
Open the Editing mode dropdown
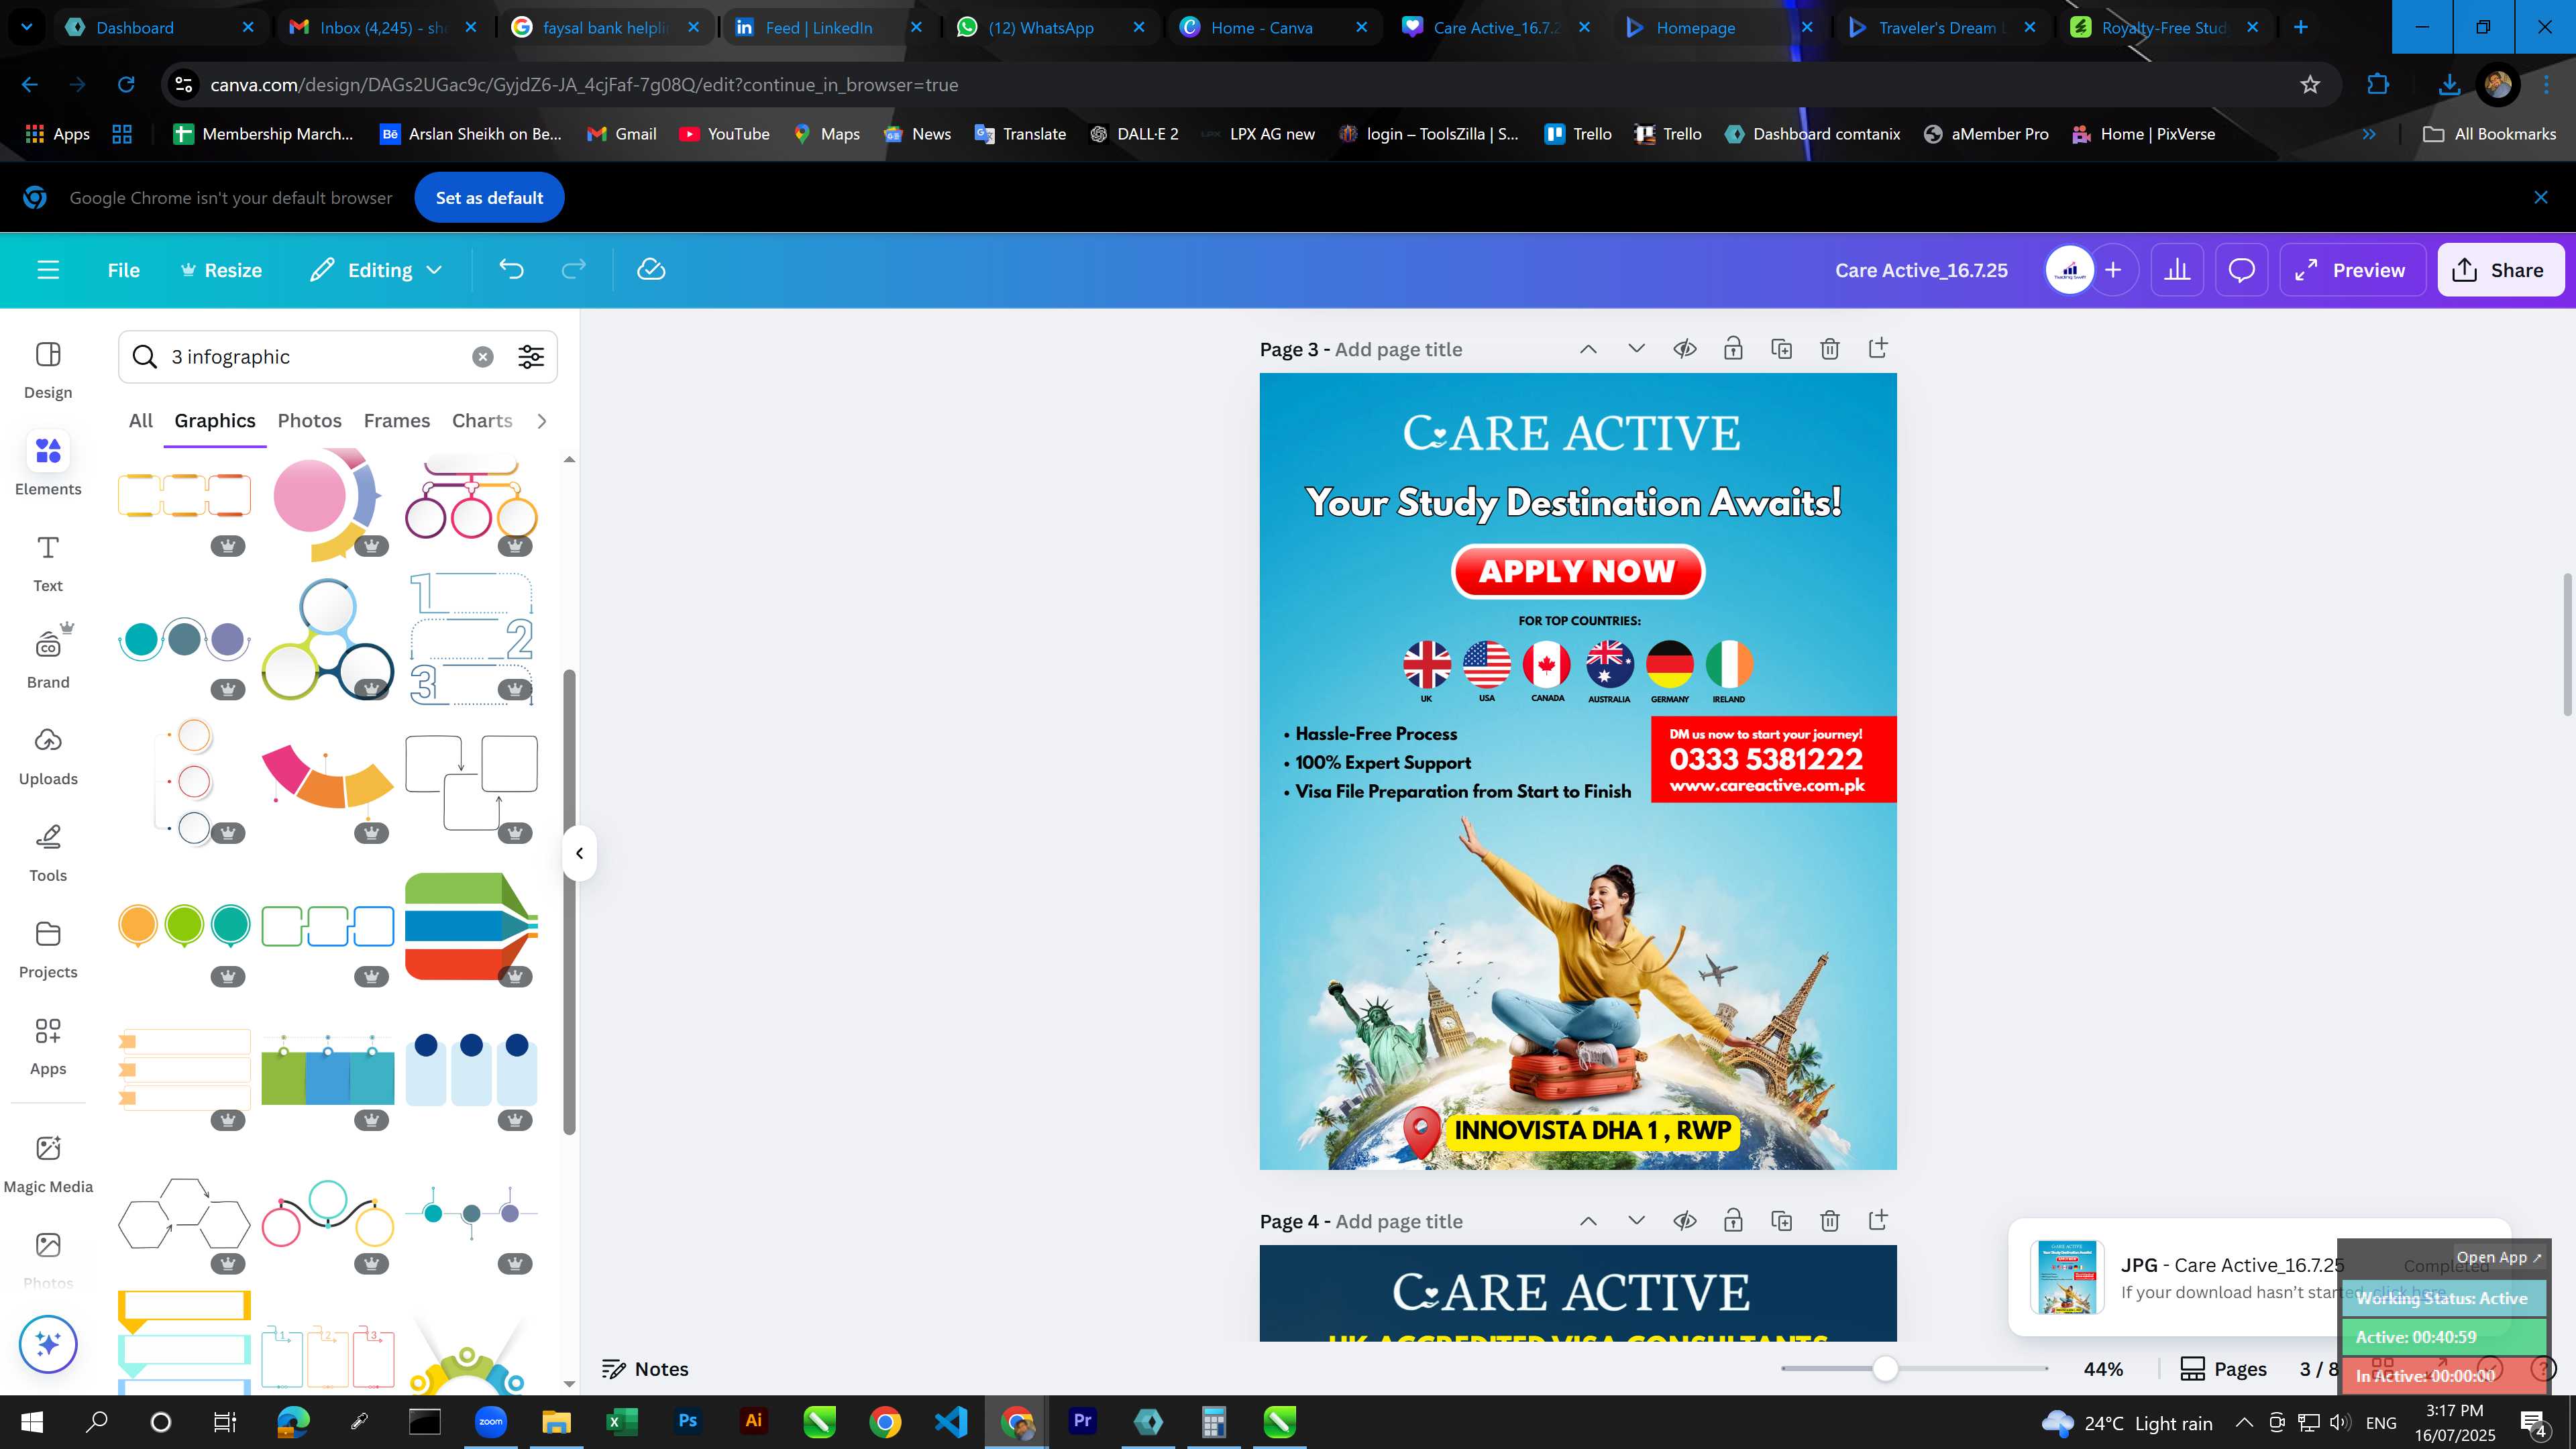(376, 270)
